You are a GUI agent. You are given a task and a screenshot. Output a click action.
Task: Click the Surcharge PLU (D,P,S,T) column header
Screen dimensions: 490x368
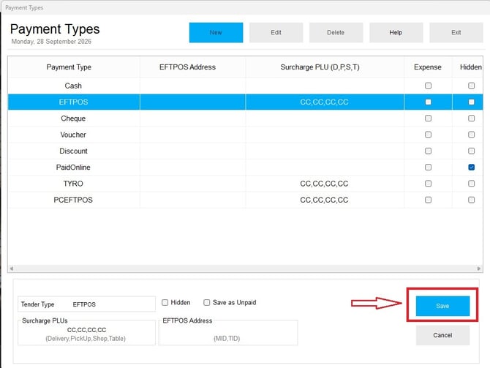tap(325, 67)
